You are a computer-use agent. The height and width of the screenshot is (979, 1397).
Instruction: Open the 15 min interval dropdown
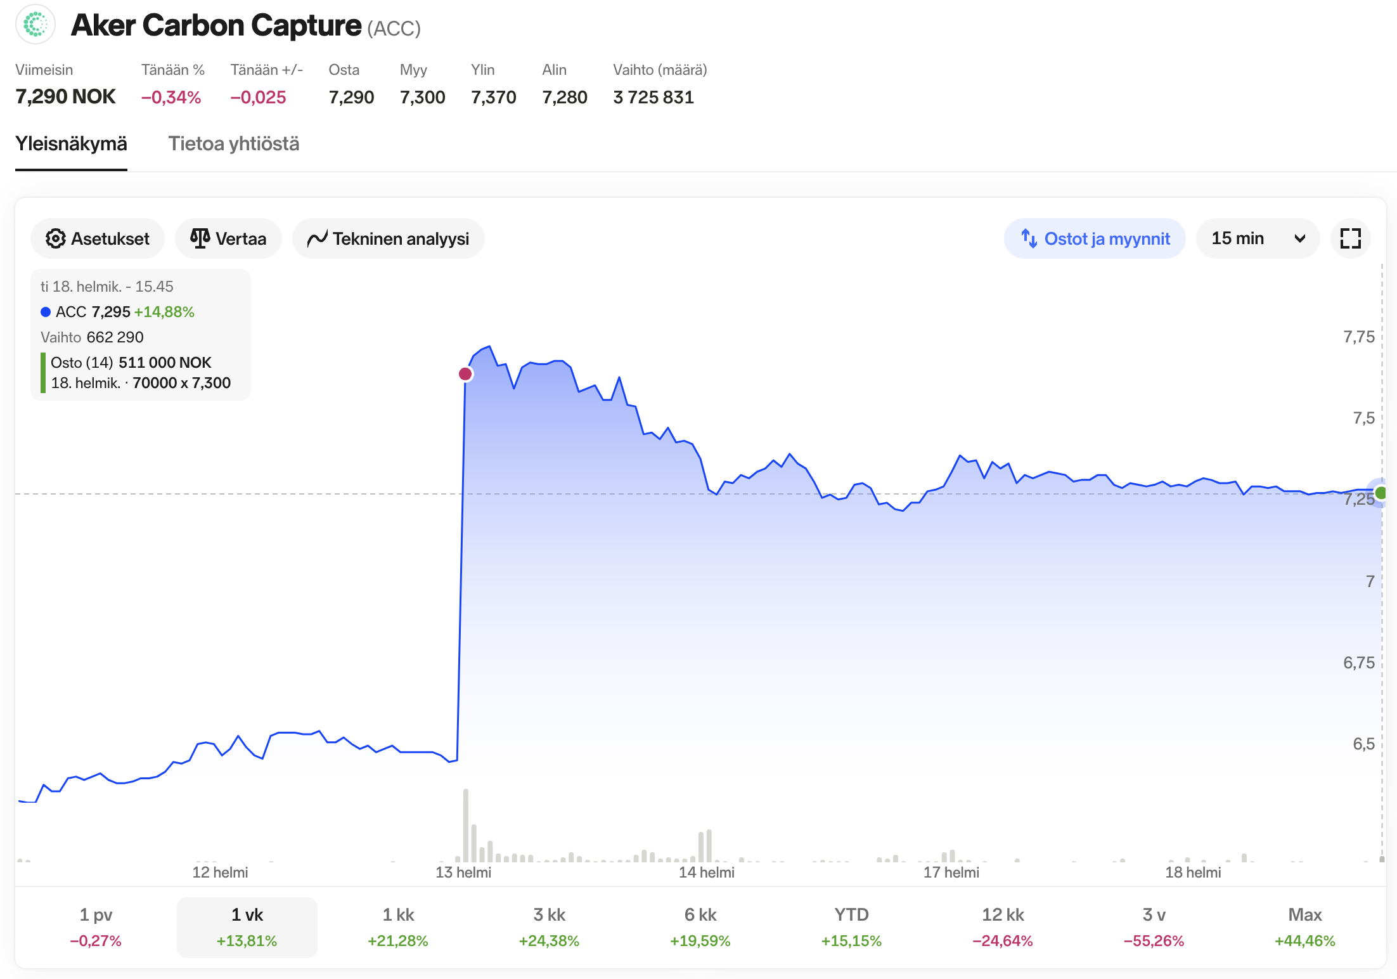(x=1258, y=238)
